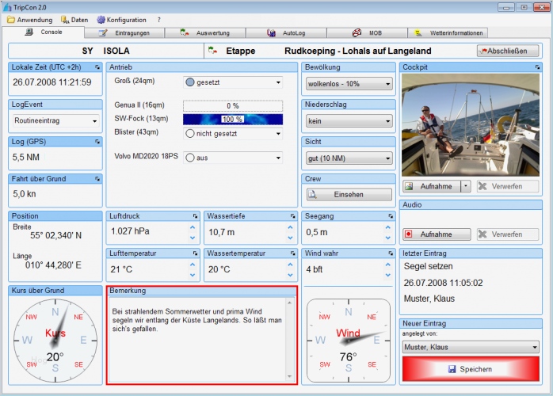Increase the Wassertiefe value
This screenshot has width=553, height=396.
tap(290, 227)
